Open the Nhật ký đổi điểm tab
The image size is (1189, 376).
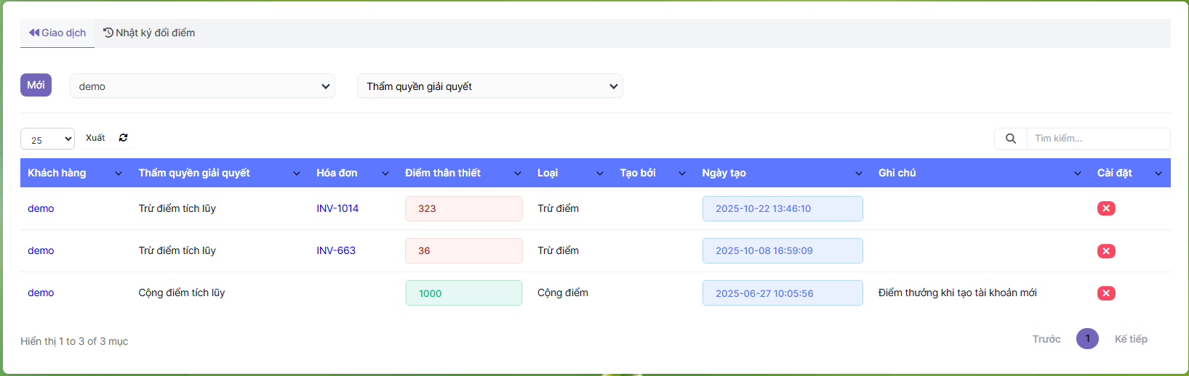(x=149, y=33)
